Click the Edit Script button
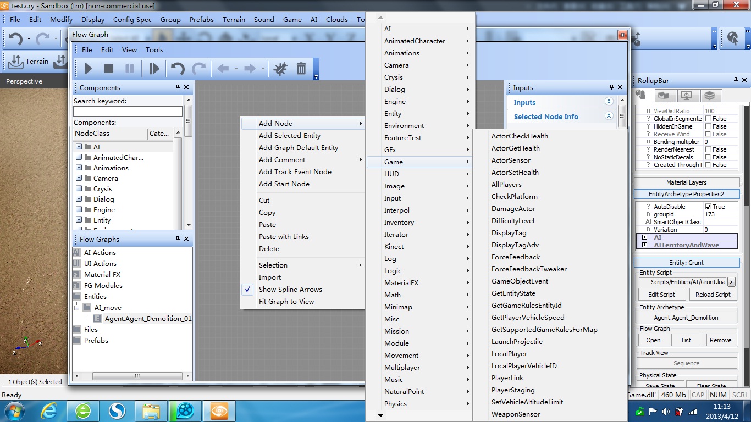Screen dimensions: 751x422 point(661,295)
